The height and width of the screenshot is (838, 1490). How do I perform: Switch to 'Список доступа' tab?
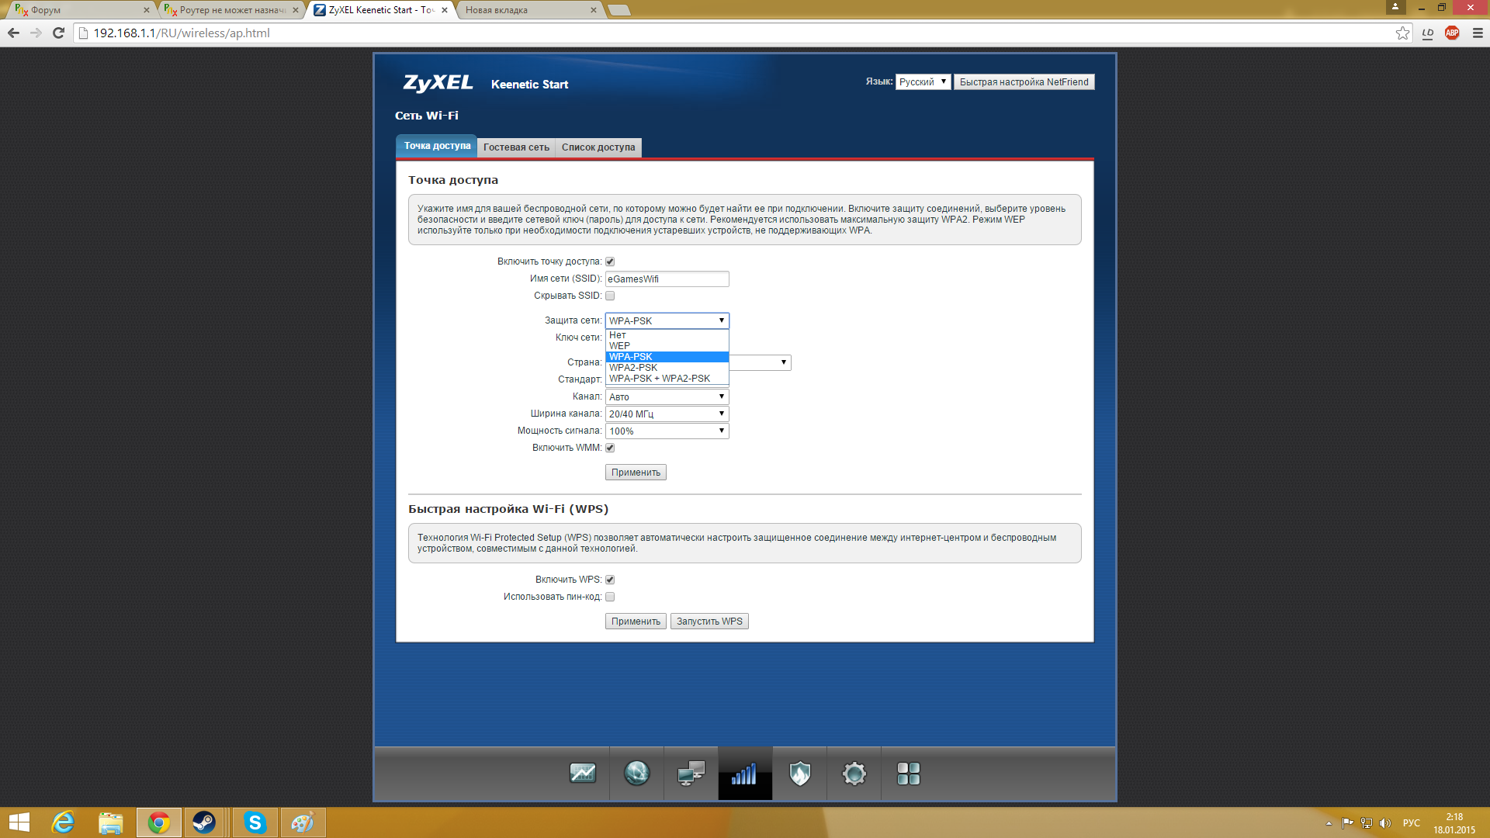pyautogui.click(x=598, y=147)
